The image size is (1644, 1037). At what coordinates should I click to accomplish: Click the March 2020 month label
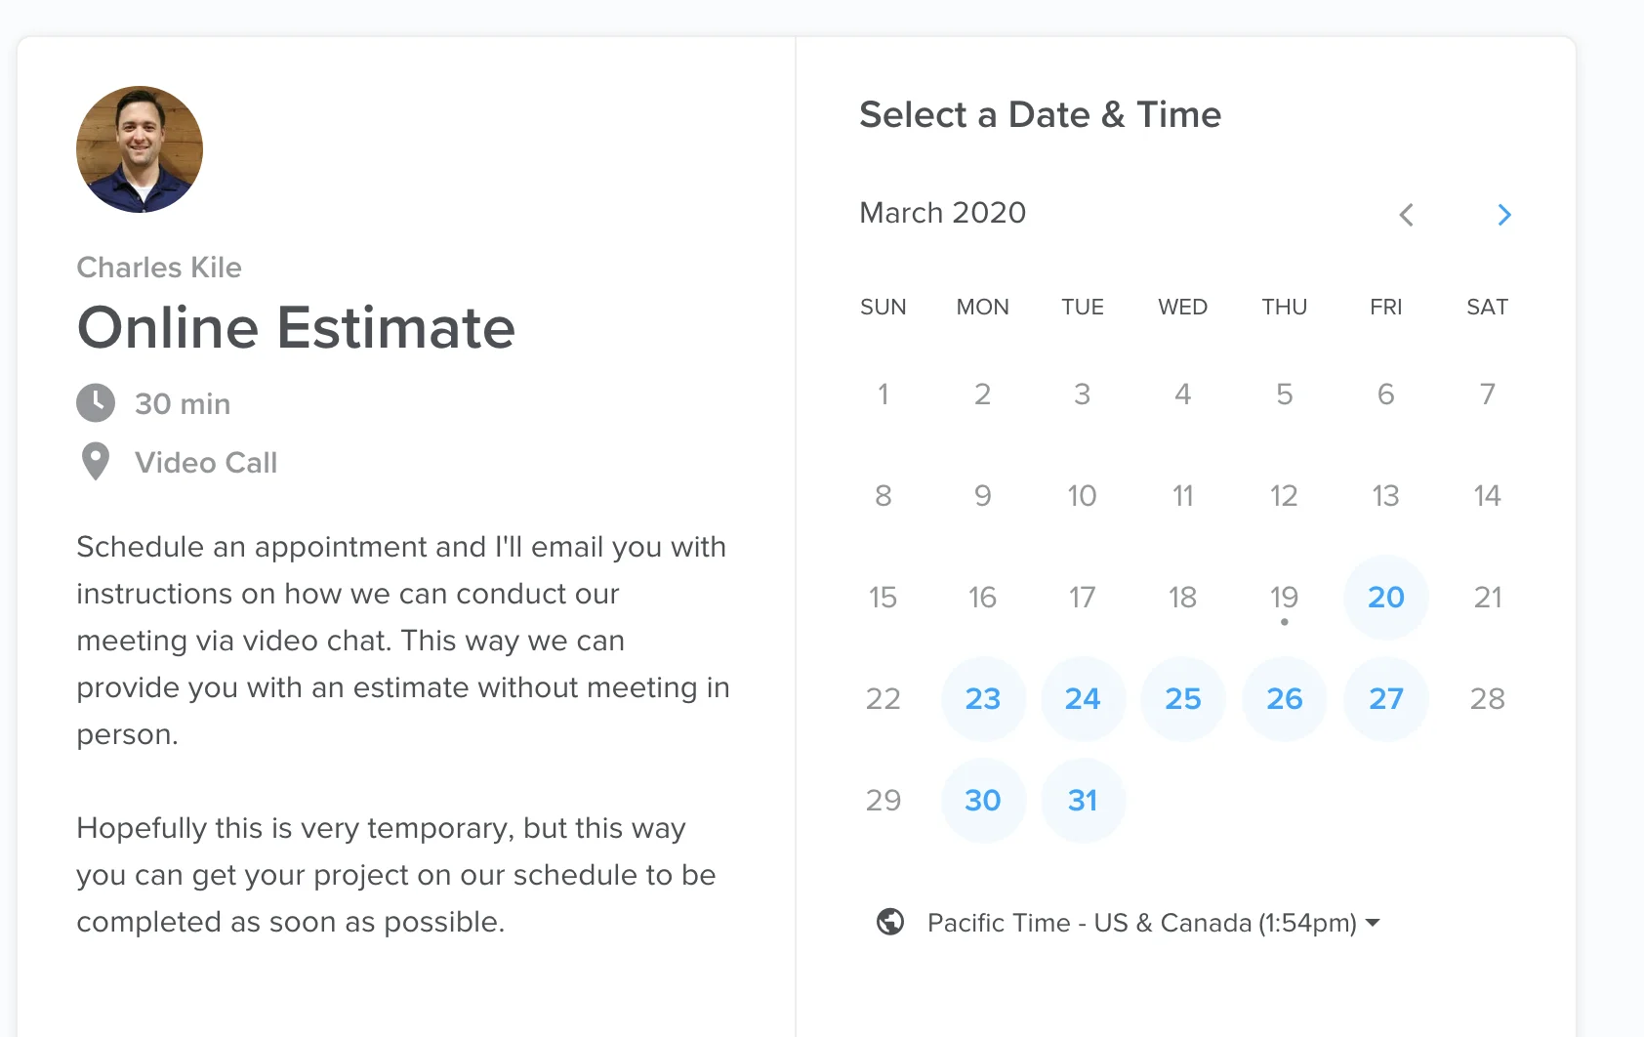942,213
